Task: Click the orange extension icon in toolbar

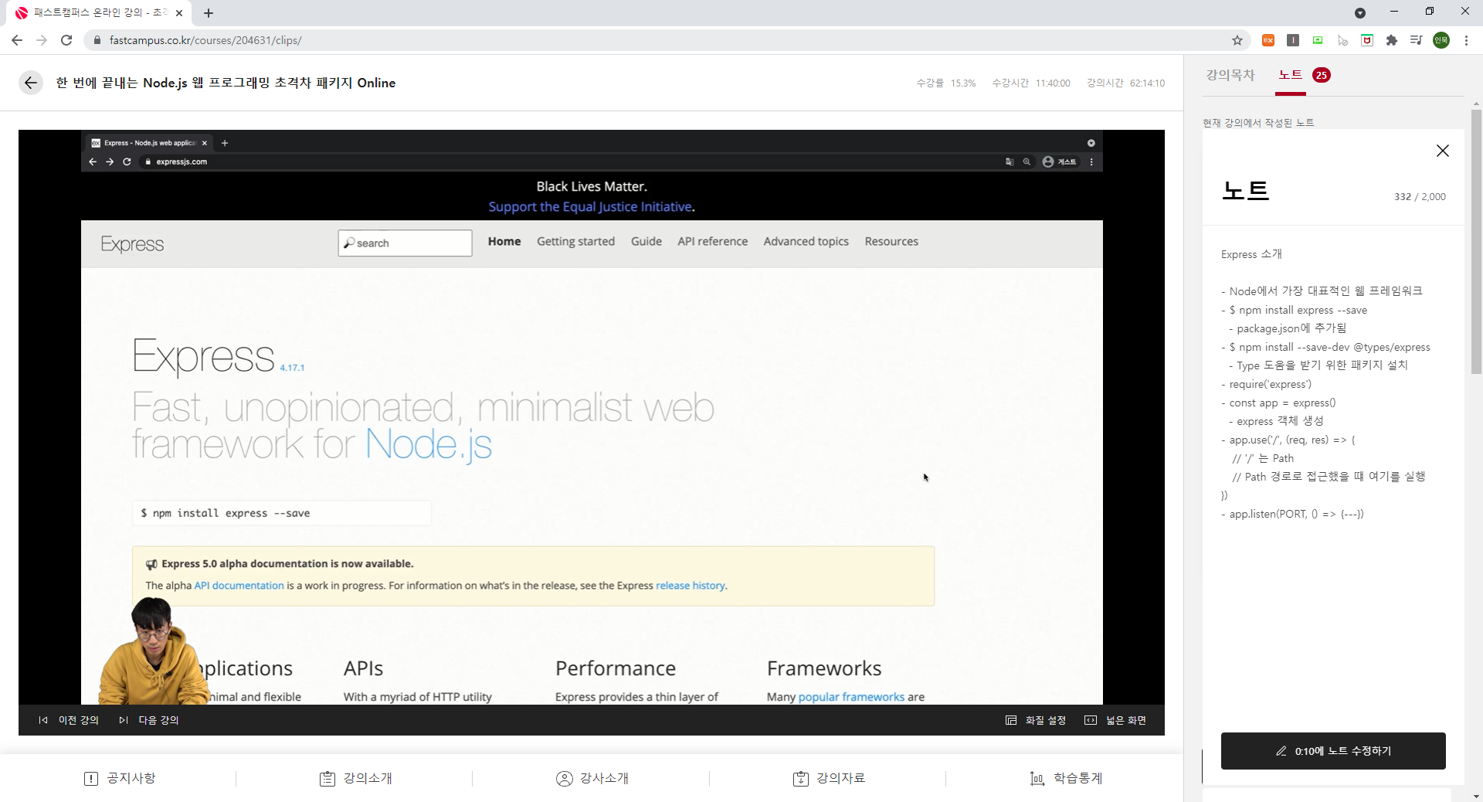Action: tap(1268, 40)
